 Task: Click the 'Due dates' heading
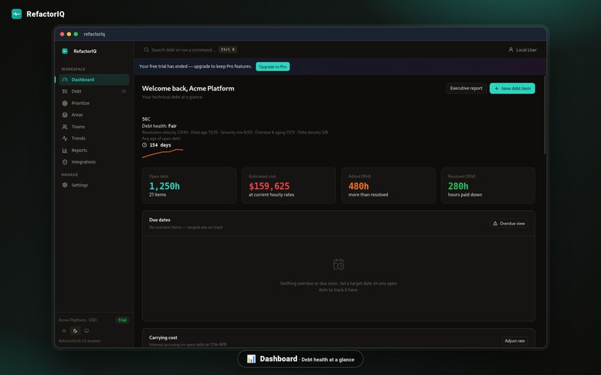click(x=159, y=220)
